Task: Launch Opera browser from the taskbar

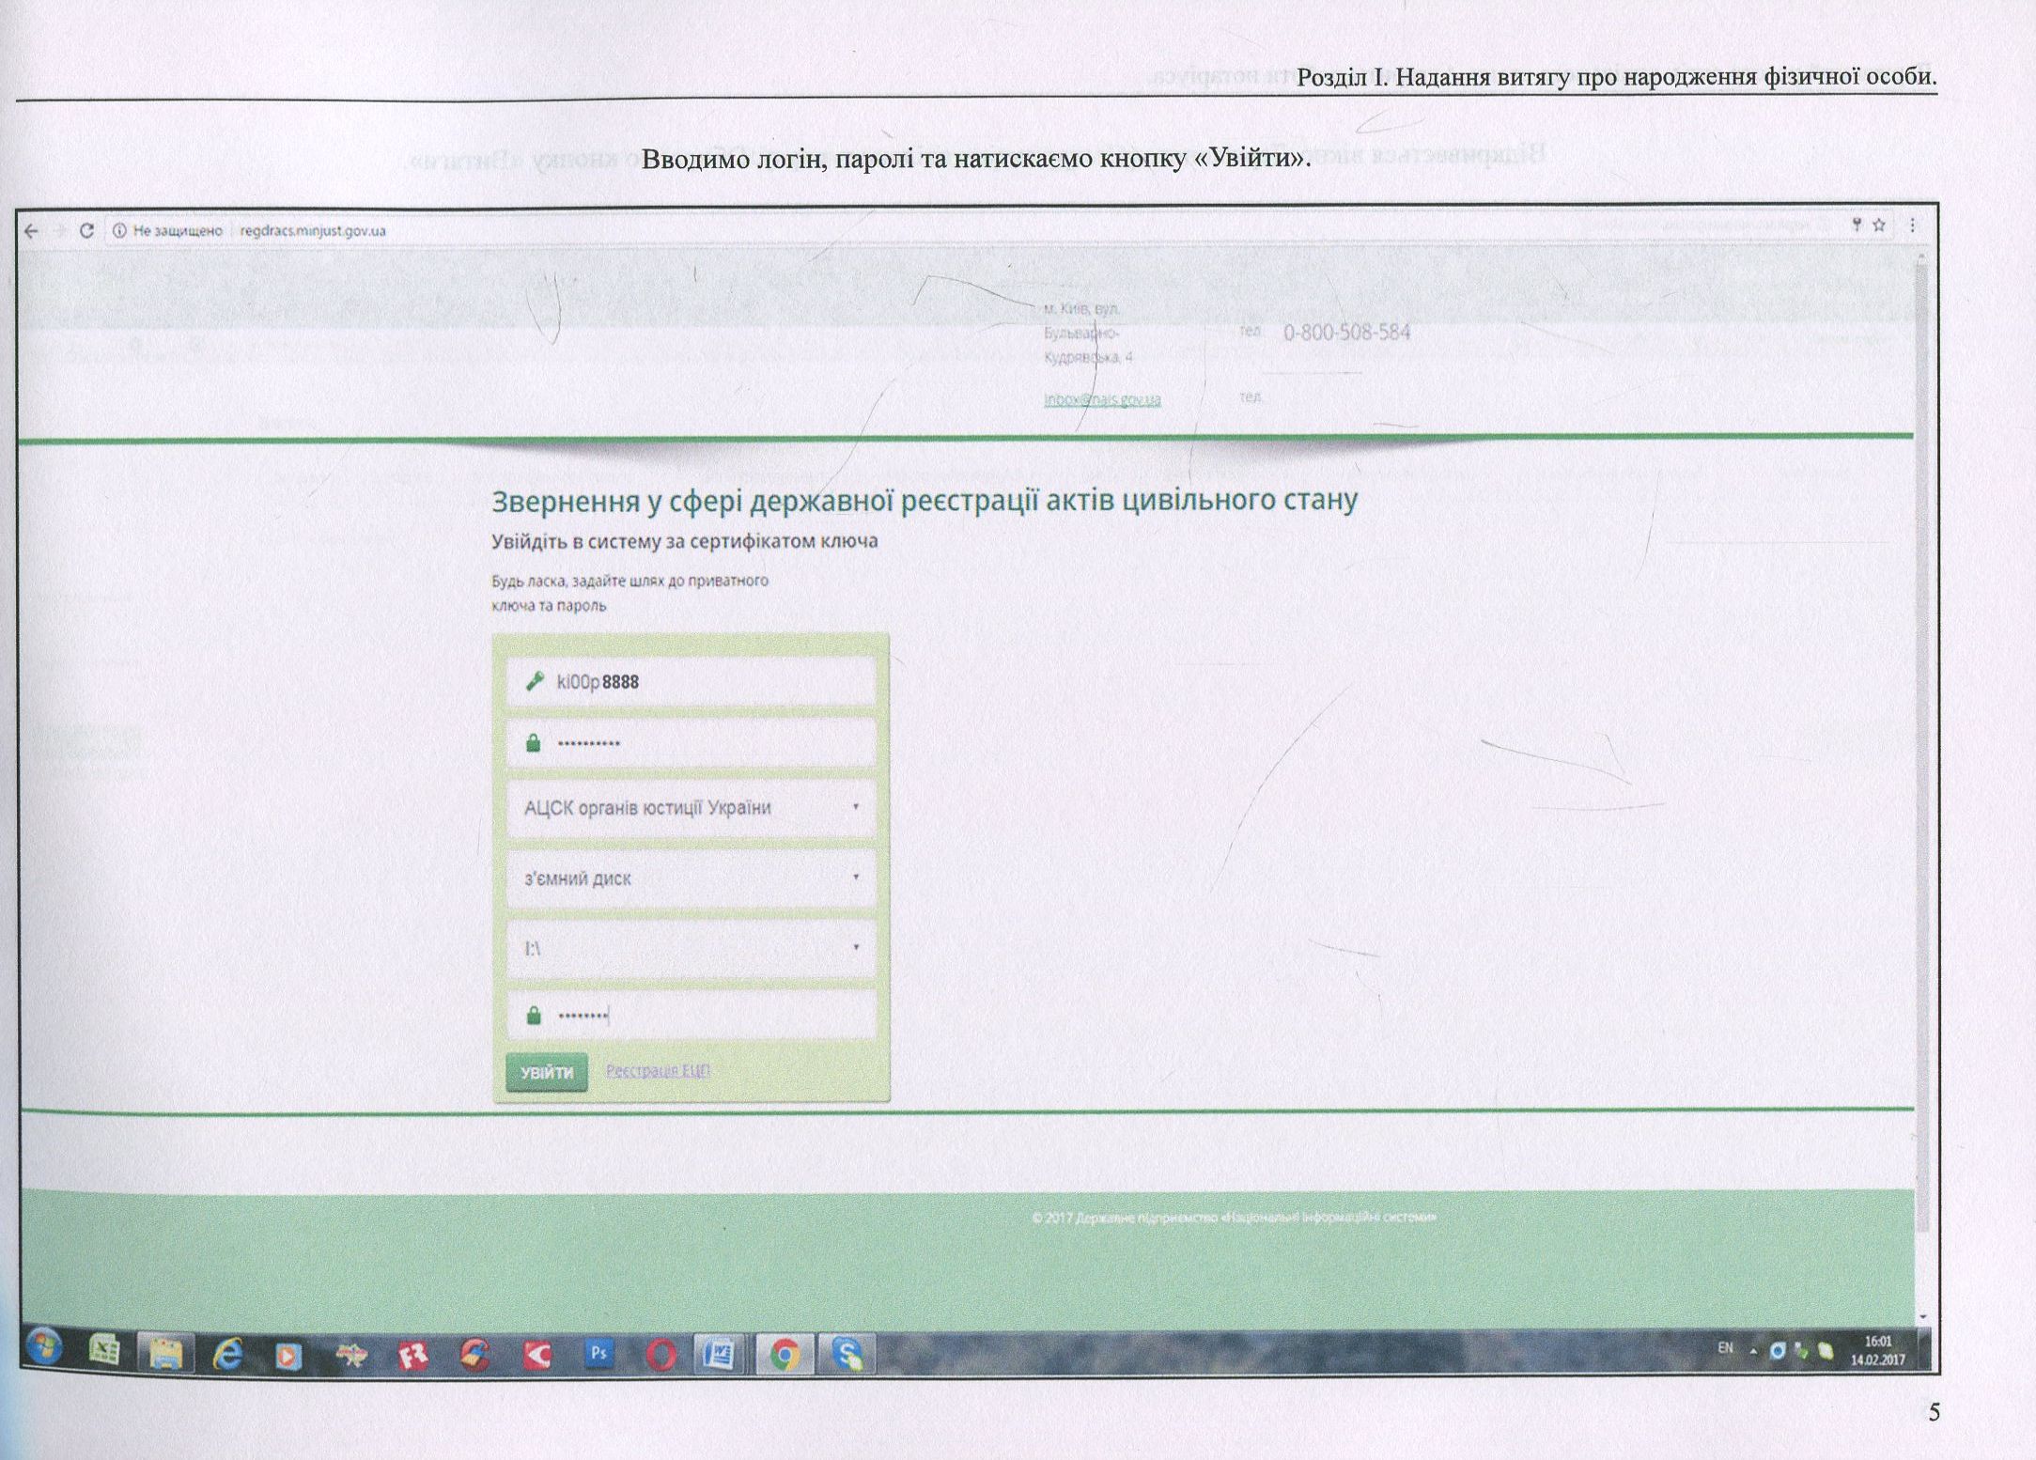Action: click(661, 1354)
